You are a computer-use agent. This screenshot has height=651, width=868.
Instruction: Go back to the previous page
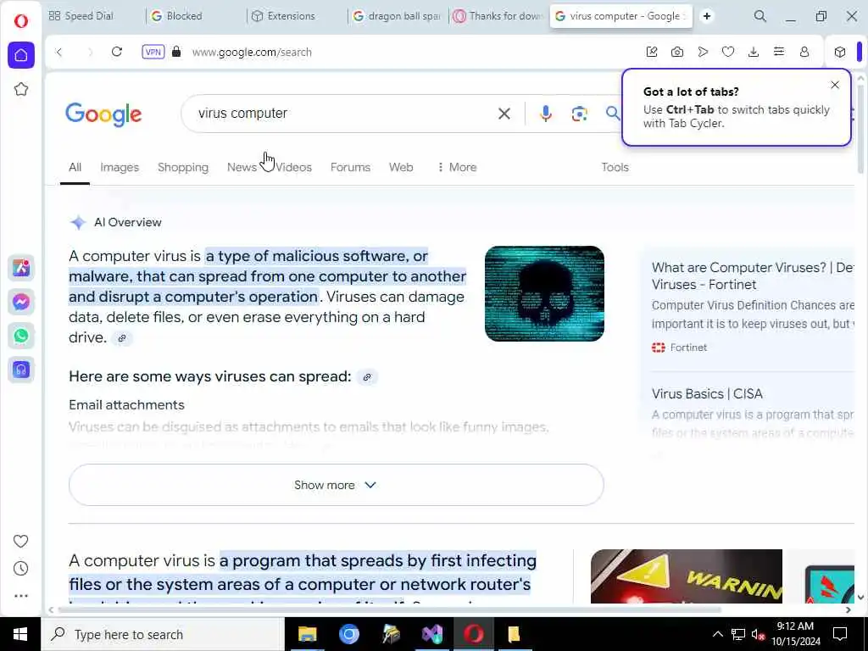click(59, 52)
